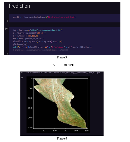Click the x.reshape(1,180,180,3) line
This screenshot has height=142, width=130.
point(25,36)
